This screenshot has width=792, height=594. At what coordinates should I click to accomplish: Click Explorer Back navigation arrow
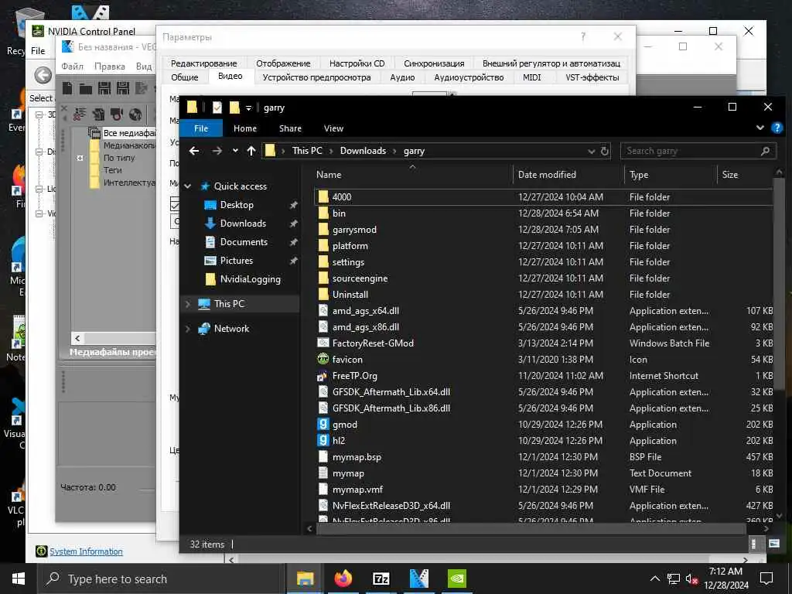(194, 151)
